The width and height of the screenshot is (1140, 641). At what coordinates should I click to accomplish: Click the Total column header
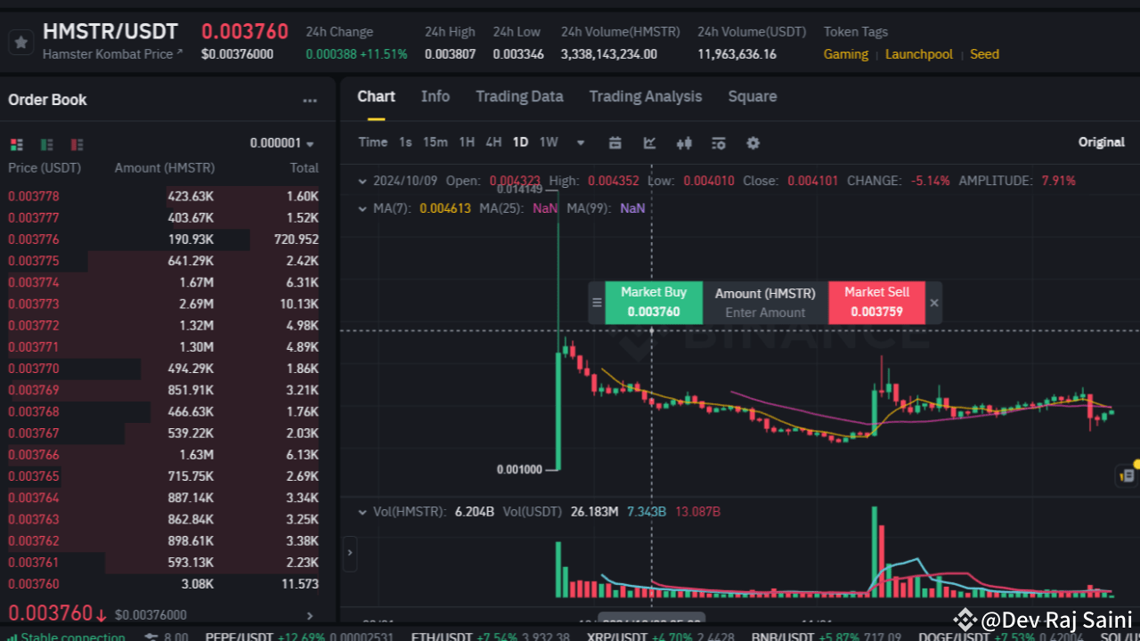305,167
